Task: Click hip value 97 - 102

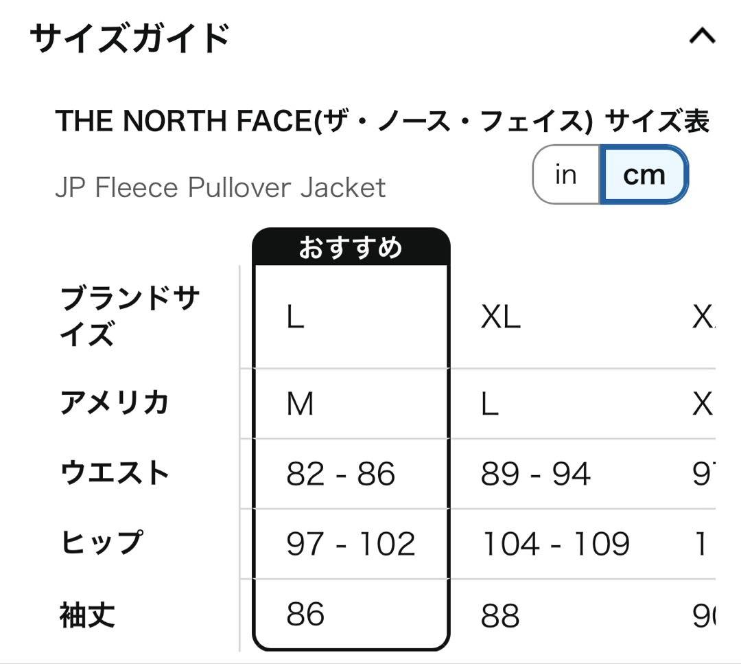Action: [351, 544]
